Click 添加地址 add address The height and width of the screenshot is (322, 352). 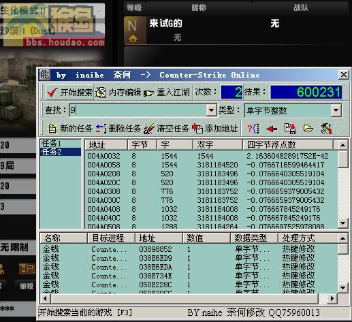pos(215,129)
